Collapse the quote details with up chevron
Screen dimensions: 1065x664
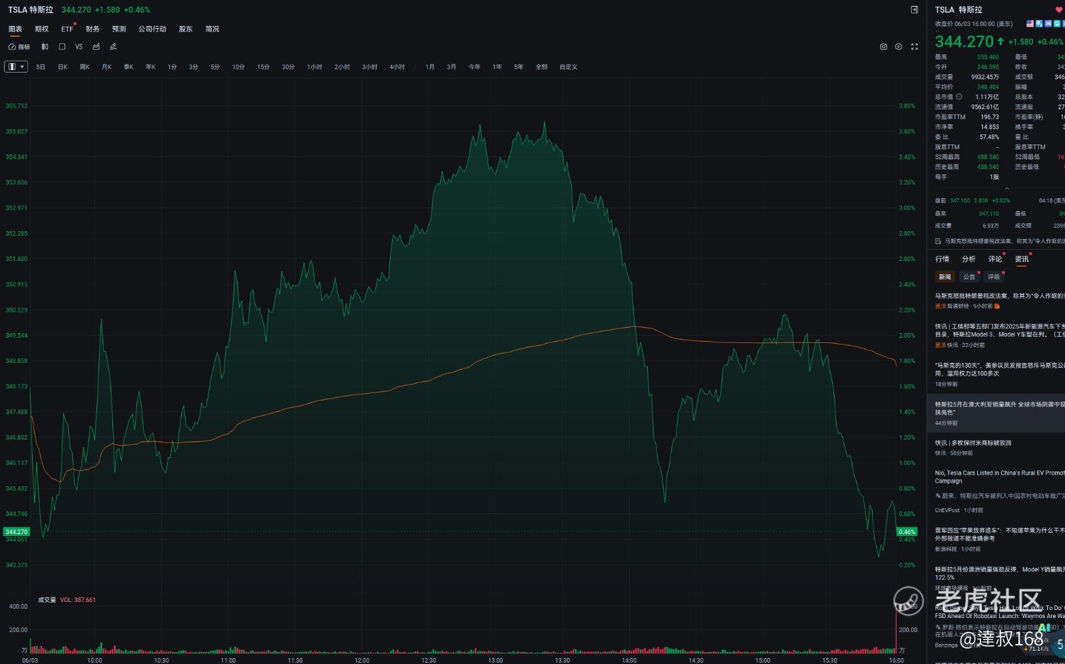1006,188
